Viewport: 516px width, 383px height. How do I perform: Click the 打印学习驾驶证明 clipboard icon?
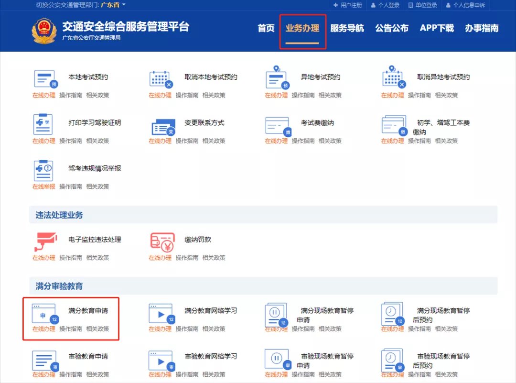pos(44,124)
